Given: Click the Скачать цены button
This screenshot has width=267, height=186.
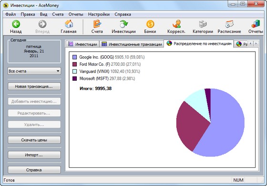Looking at the screenshot, I should pyautogui.click(x=34, y=140).
